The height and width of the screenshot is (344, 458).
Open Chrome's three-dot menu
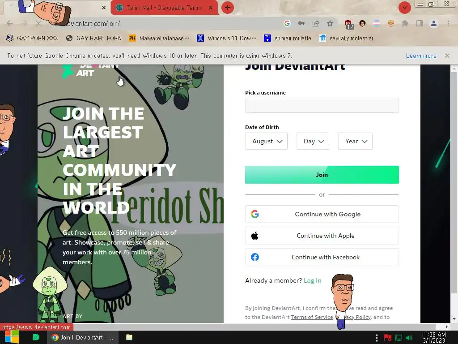click(x=448, y=23)
